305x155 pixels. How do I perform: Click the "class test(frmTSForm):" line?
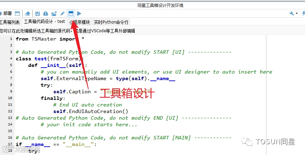[x=49, y=59]
